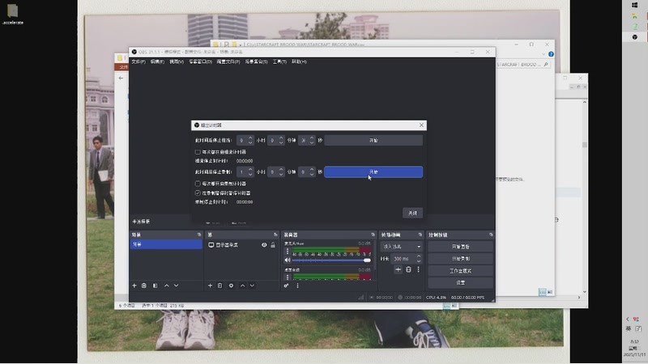Uncheck pause timer when recording paused

tap(198, 193)
